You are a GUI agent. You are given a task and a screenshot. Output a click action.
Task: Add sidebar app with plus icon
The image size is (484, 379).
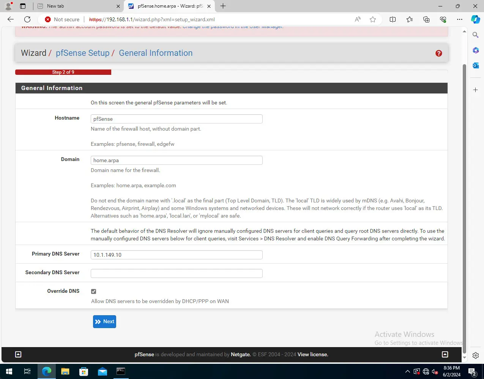click(x=476, y=90)
